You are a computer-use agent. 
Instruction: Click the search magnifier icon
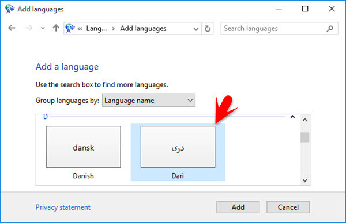(330, 29)
